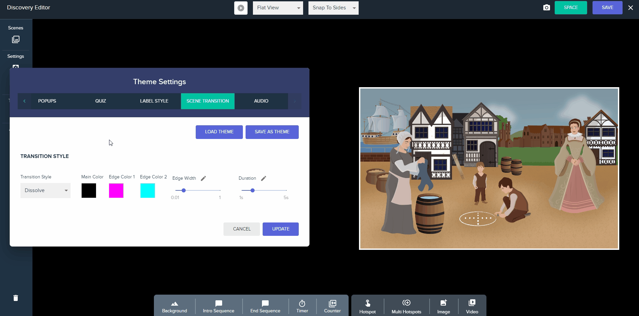Add a Video from bottom toolbar

(x=472, y=307)
